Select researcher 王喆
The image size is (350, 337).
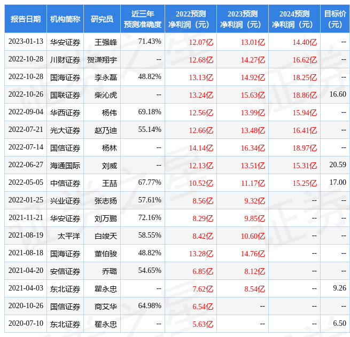click(110, 183)
